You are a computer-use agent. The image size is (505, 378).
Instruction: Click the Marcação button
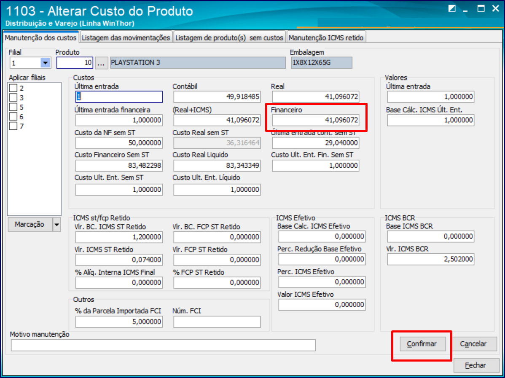pos(30,225)
